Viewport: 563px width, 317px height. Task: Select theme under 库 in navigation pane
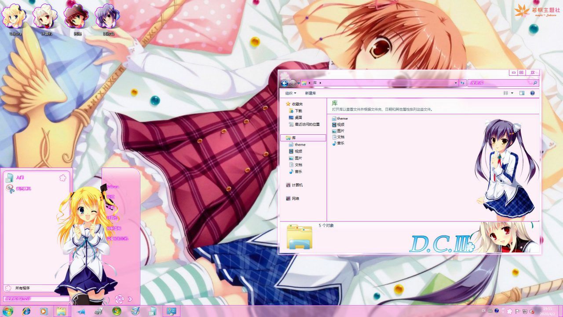pos(297,144)
